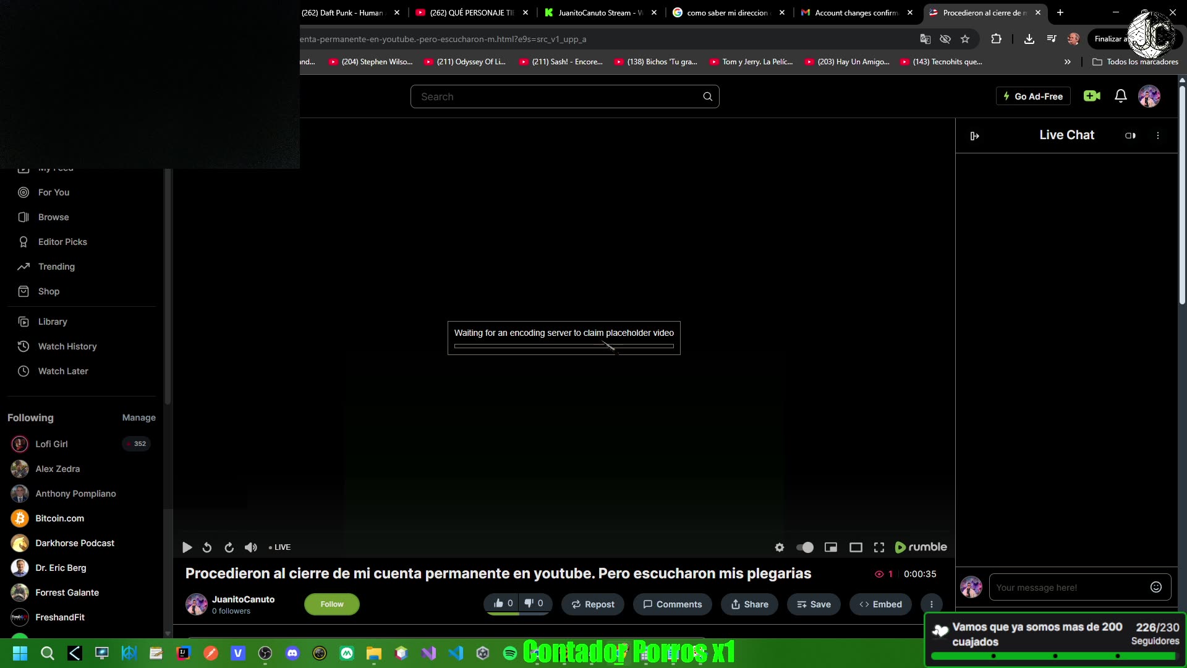The height and width of the screenshot is (668, 1187).
Task: Toggle chat pop-out mode icon
Action: (x=1130, y=135)
